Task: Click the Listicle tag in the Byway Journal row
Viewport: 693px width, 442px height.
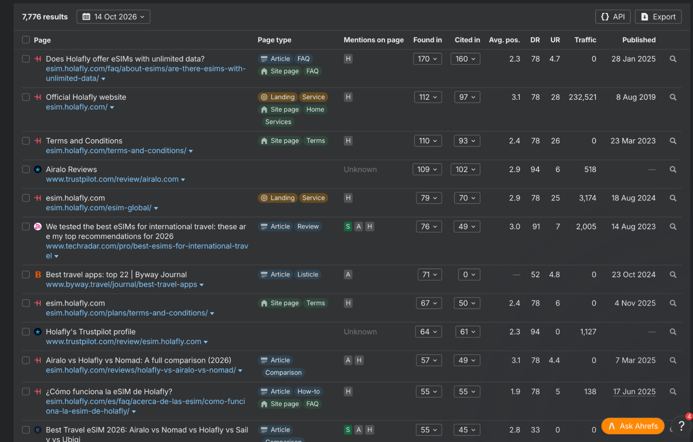Action: tap(308, 275)
